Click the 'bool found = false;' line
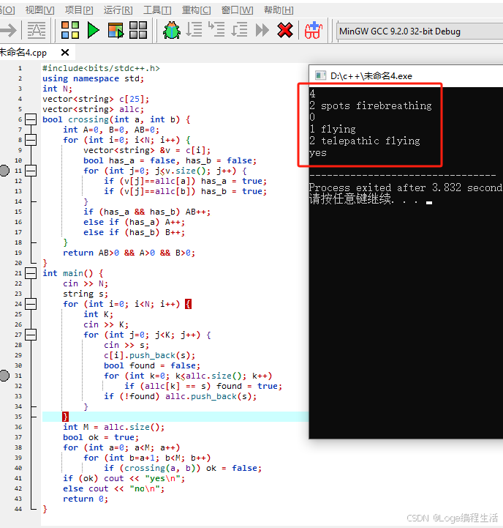 point(152,365)
